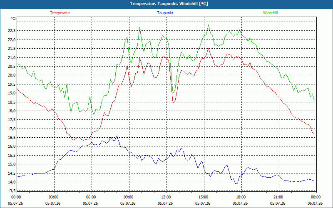Select the 15,0 y-axis value label
333x208 pixels.
click(12, 164)
